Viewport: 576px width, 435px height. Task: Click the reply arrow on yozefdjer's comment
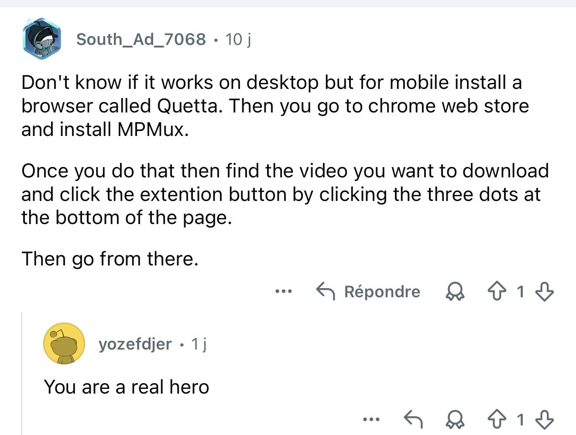pos(413,420)
